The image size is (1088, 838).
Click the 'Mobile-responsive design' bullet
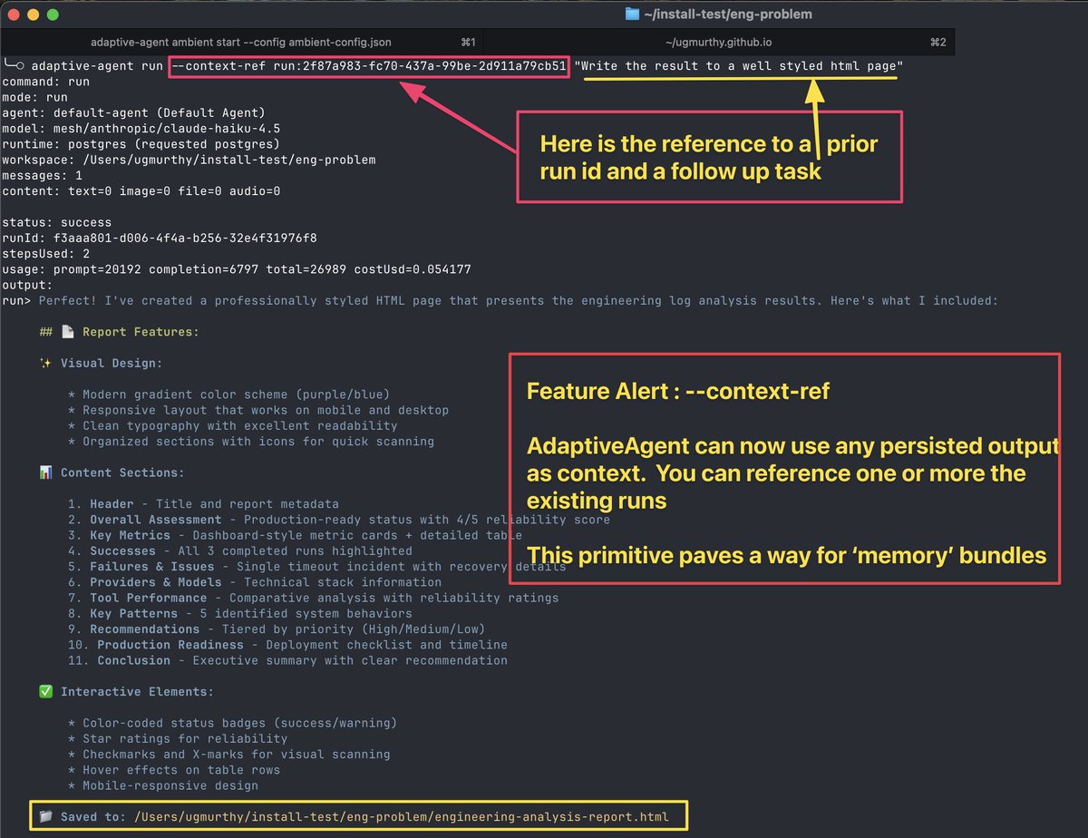tap(163, 785)
